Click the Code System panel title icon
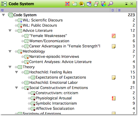The image size is (138, 116). pyautogui.click(x=4, y=4)
